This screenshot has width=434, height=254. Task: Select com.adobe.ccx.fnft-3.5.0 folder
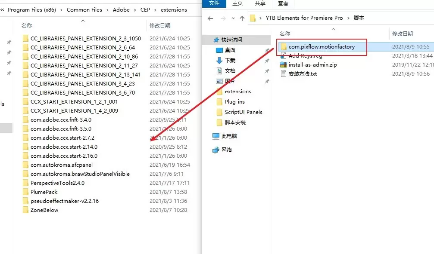point(57,129)
